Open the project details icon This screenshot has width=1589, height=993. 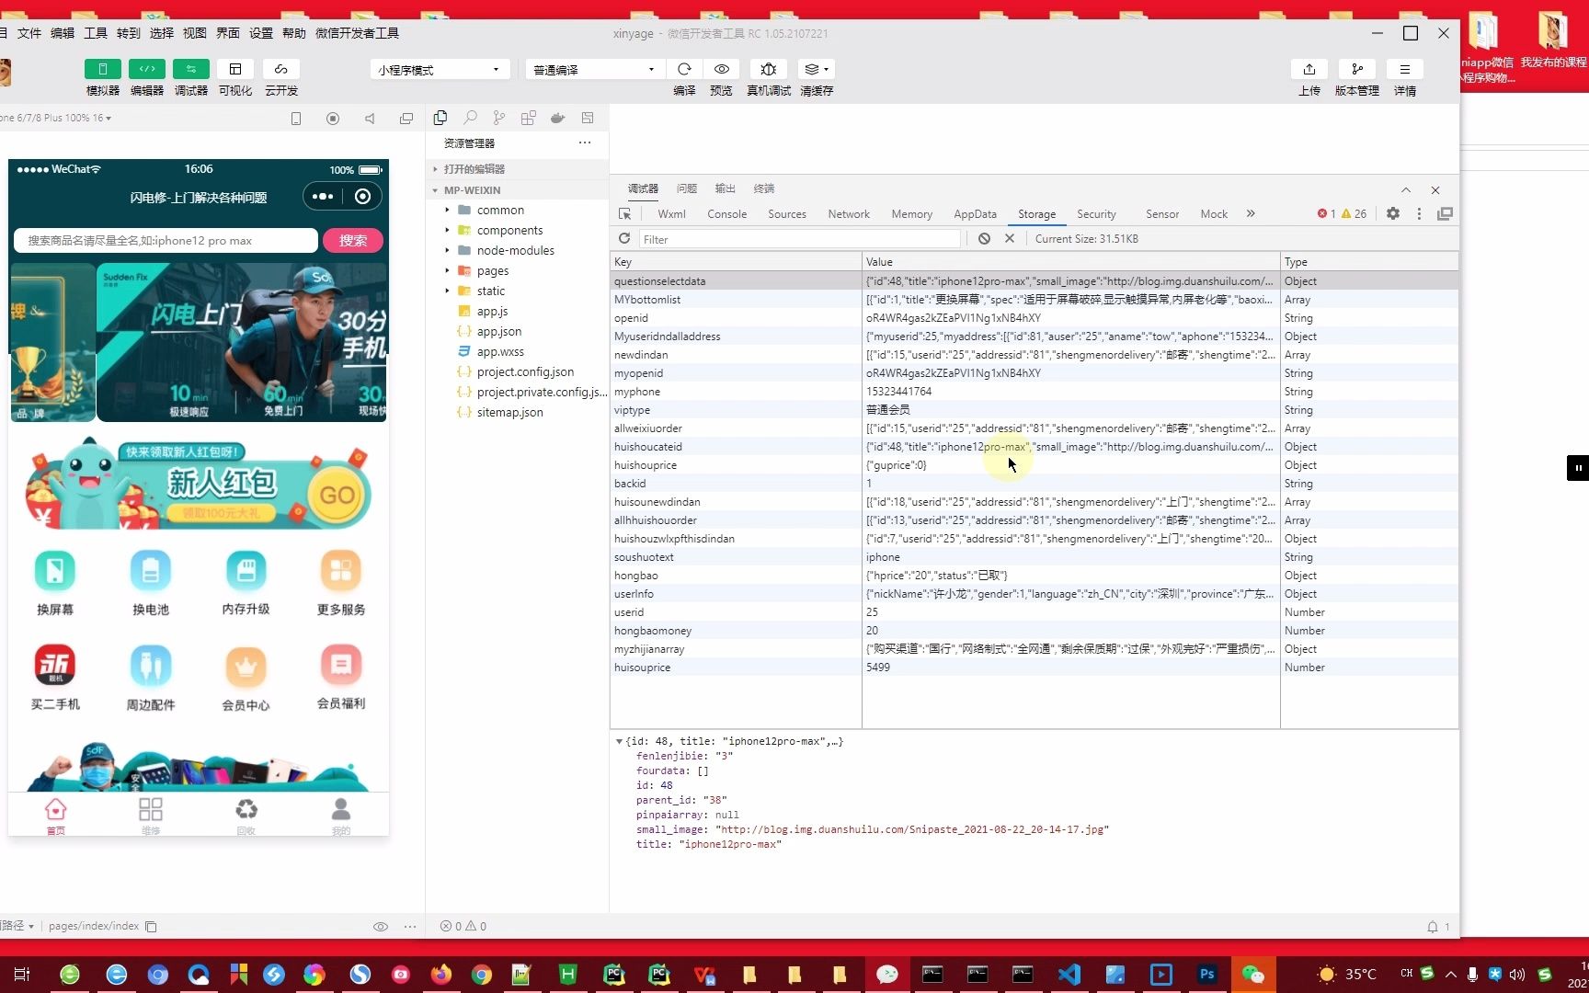click(x=1405, y=69)
